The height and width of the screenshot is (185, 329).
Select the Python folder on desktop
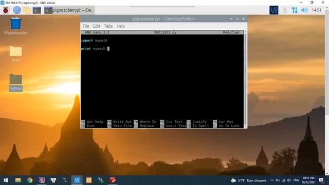[16, 82]
